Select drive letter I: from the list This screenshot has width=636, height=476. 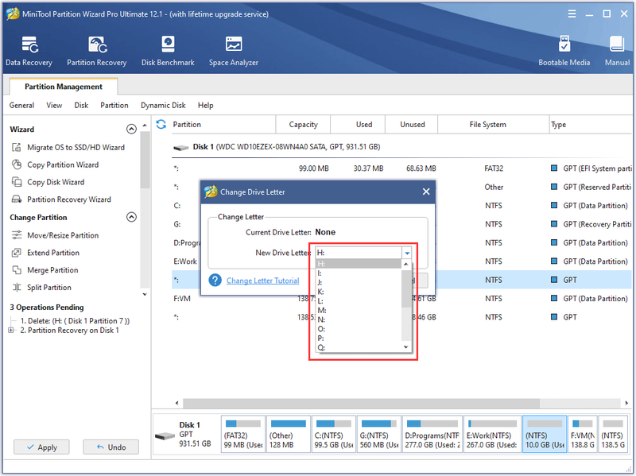pyautogui.click(x=359, y=273)
